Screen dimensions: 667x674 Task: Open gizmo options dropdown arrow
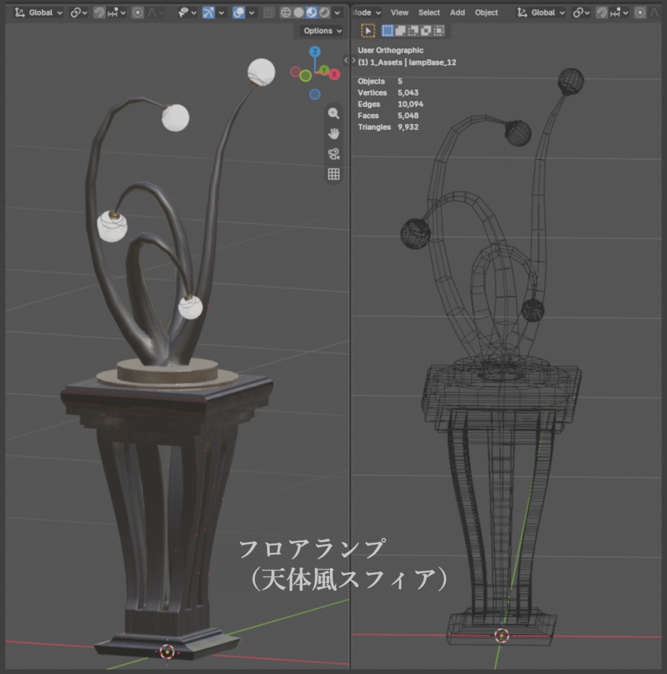click(x=221, y=12)
